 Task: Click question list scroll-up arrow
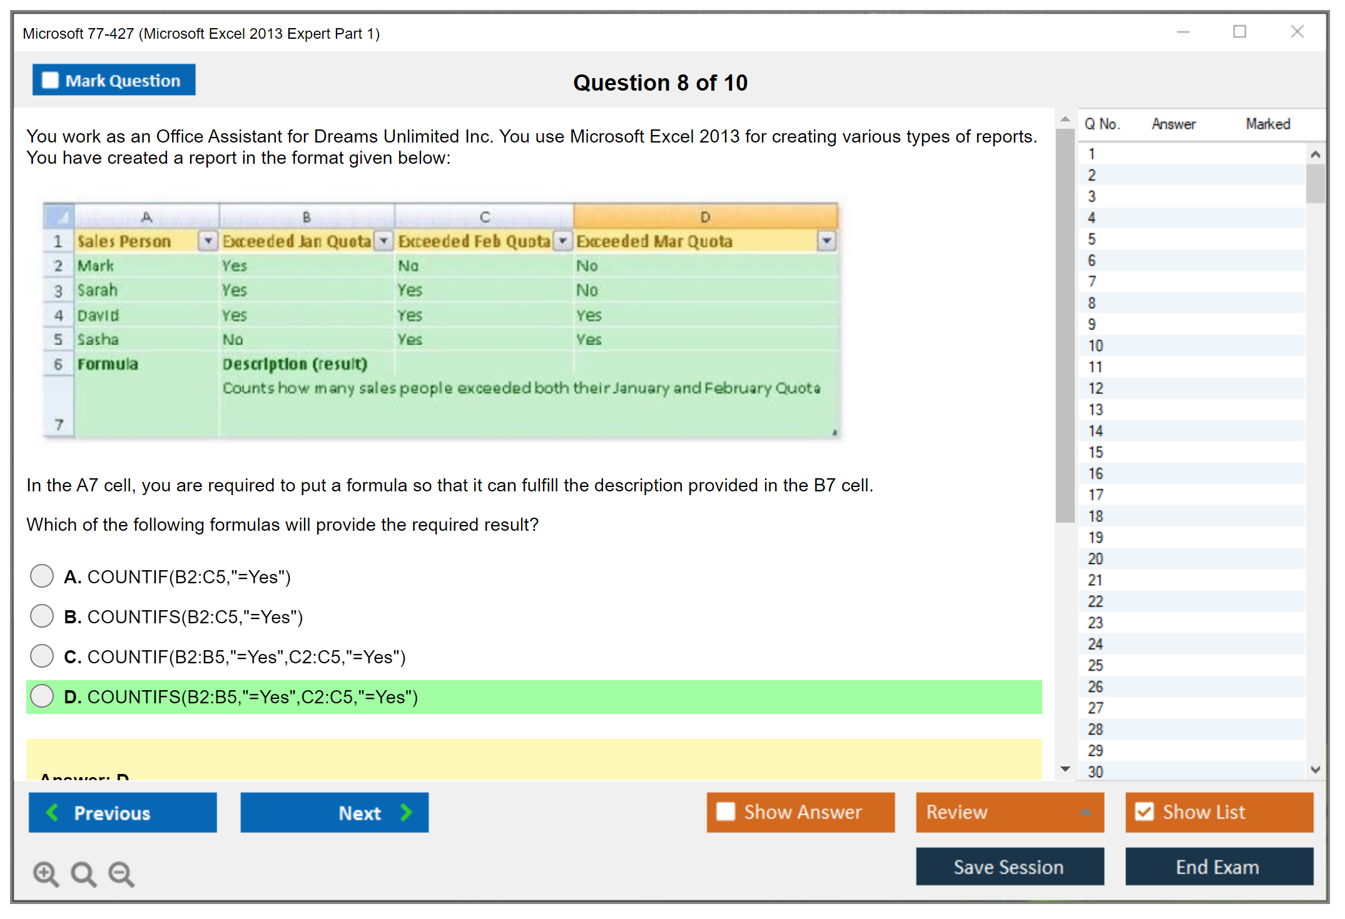1315,154
